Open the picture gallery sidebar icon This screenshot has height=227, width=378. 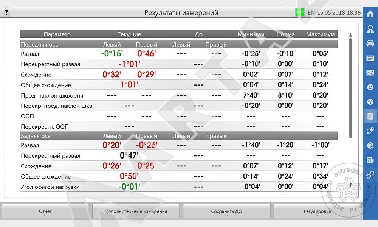(x=370, y=73)
